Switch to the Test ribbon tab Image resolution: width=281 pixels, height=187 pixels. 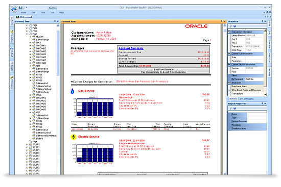52,13
